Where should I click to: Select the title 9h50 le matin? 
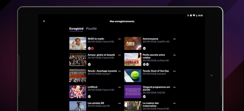point(96,39)
